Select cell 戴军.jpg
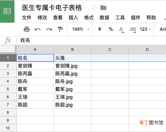 (73, 89)
